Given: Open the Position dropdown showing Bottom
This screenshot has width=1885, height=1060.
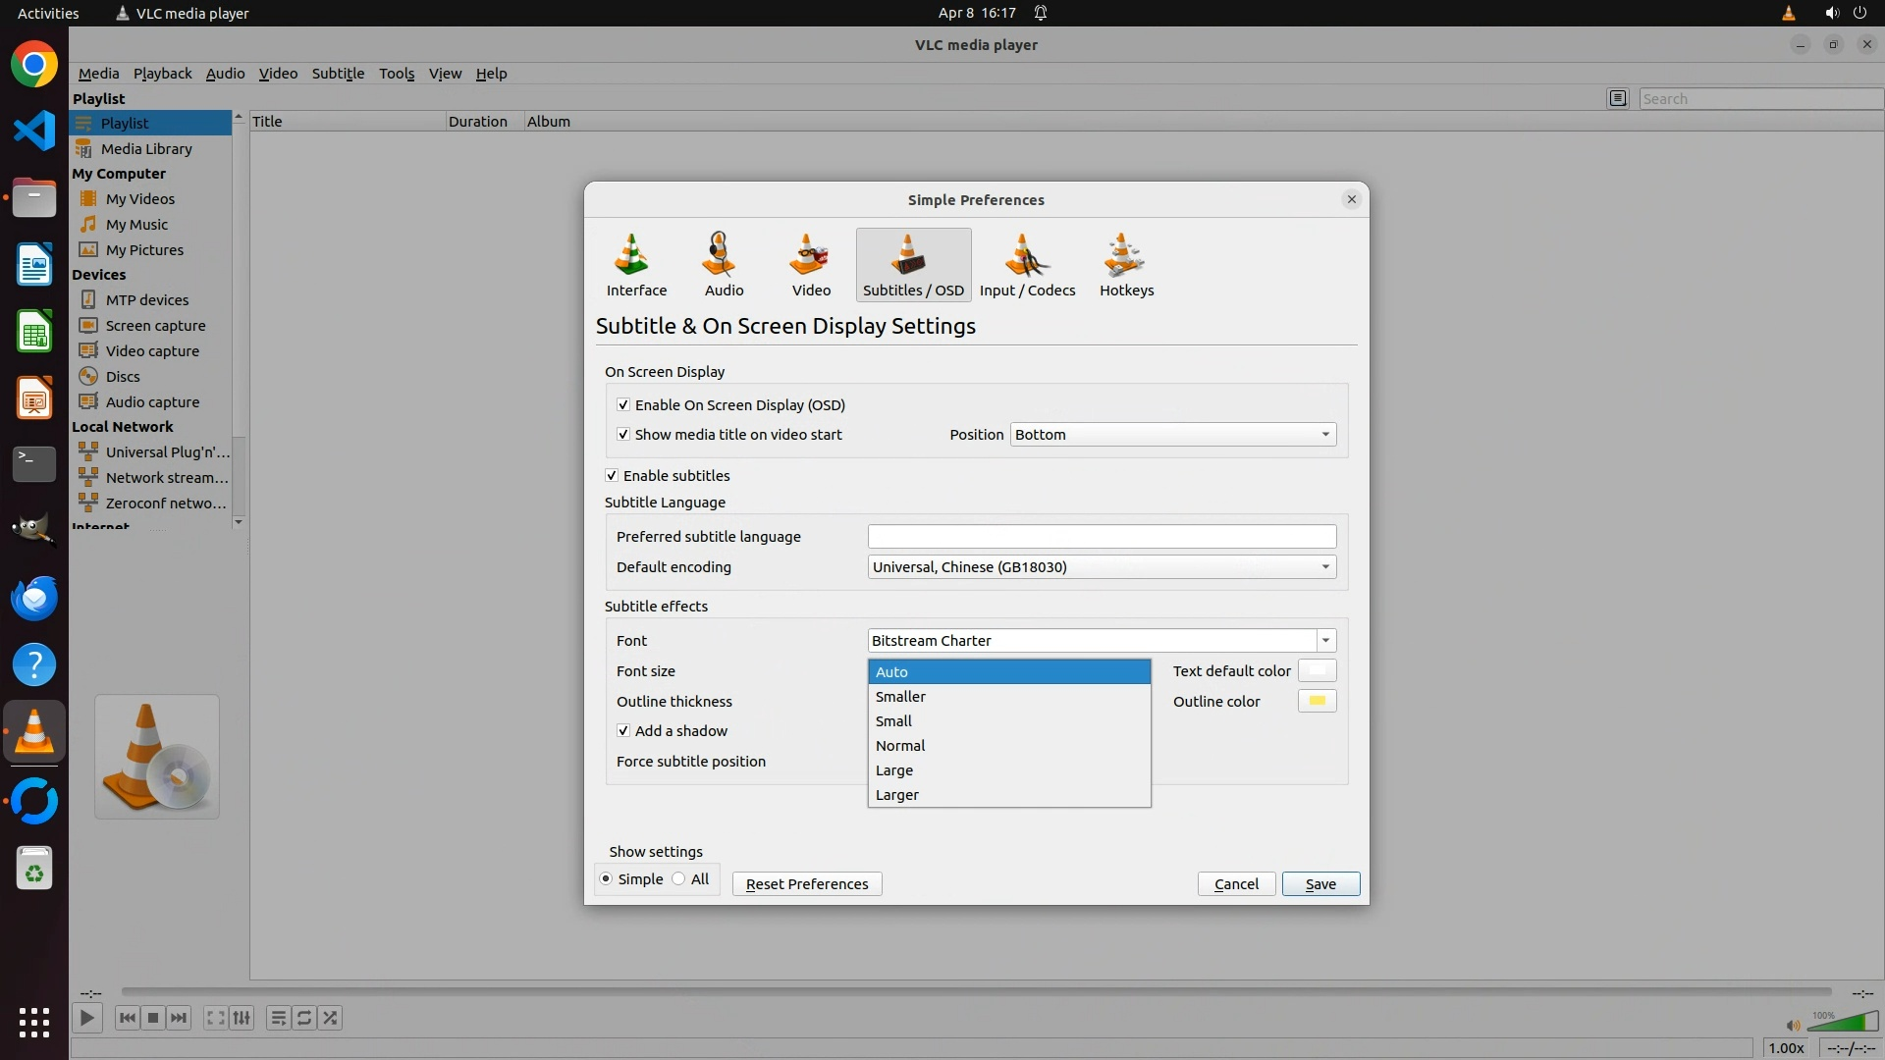Looking at the screenshot, I should coord(1172,434).
